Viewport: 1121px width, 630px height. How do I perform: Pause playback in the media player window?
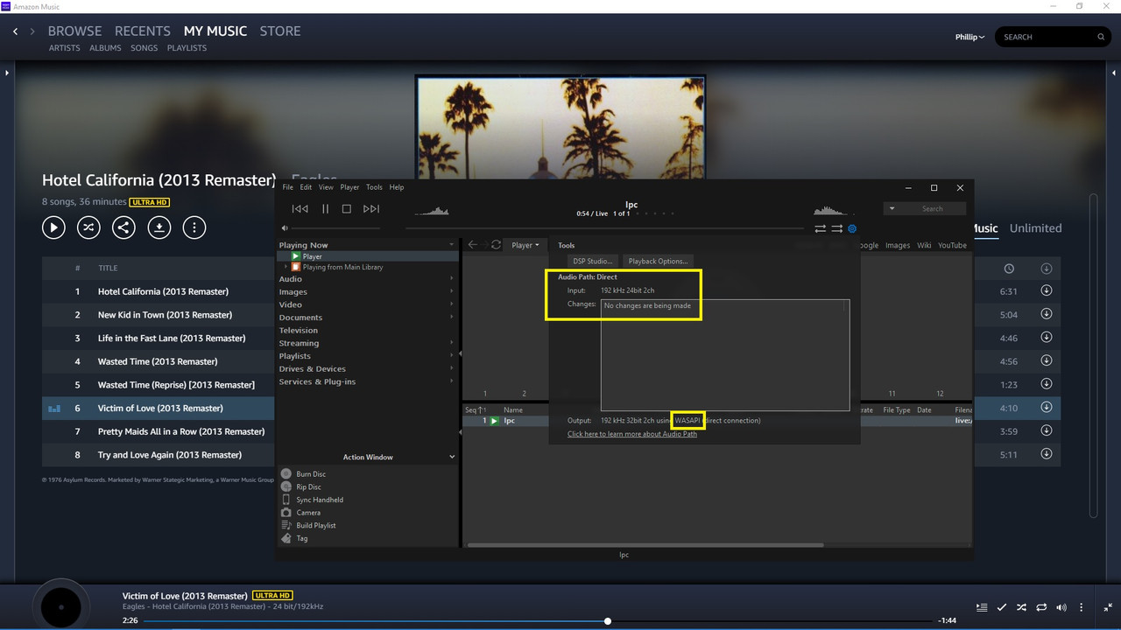(325, 209)
